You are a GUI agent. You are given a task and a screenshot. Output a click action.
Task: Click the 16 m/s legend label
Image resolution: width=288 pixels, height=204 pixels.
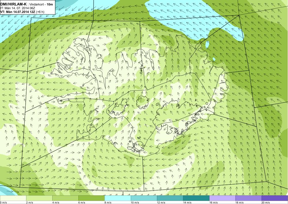tap(213, 203)
